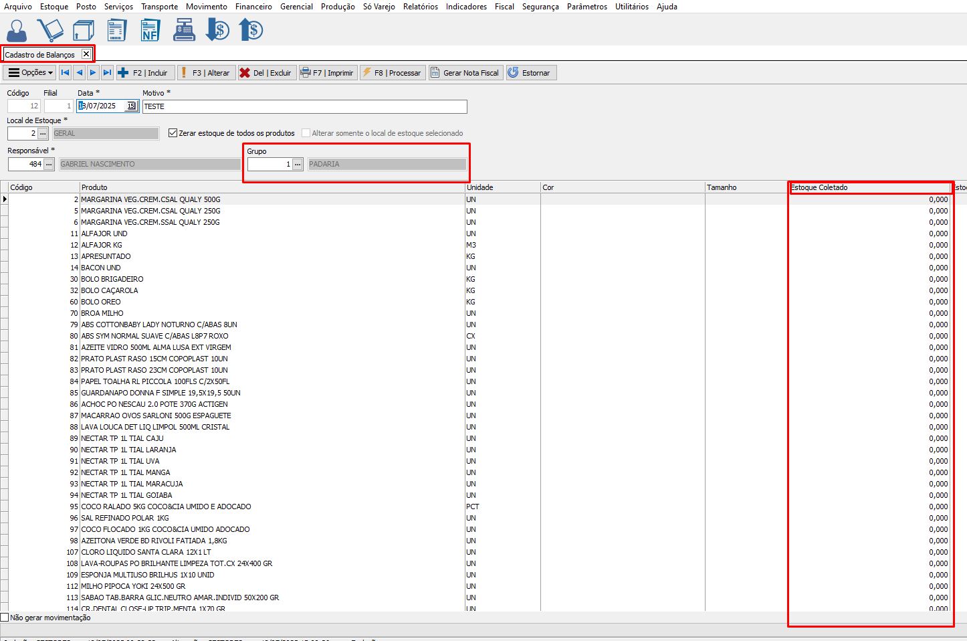
Task: Expand the Opções dropdown
Action: (31, 73)
